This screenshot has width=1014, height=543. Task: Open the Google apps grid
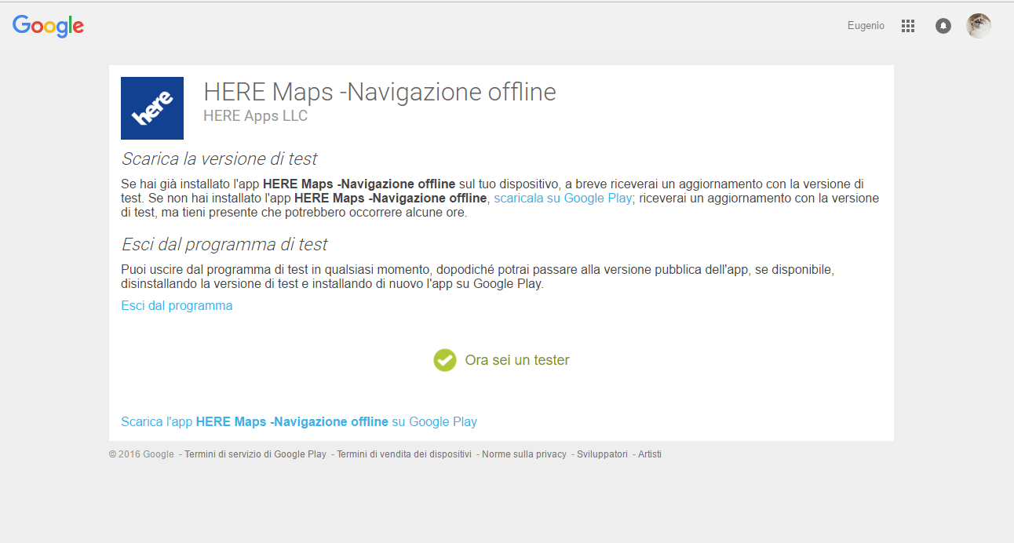(x=908, y=26)
